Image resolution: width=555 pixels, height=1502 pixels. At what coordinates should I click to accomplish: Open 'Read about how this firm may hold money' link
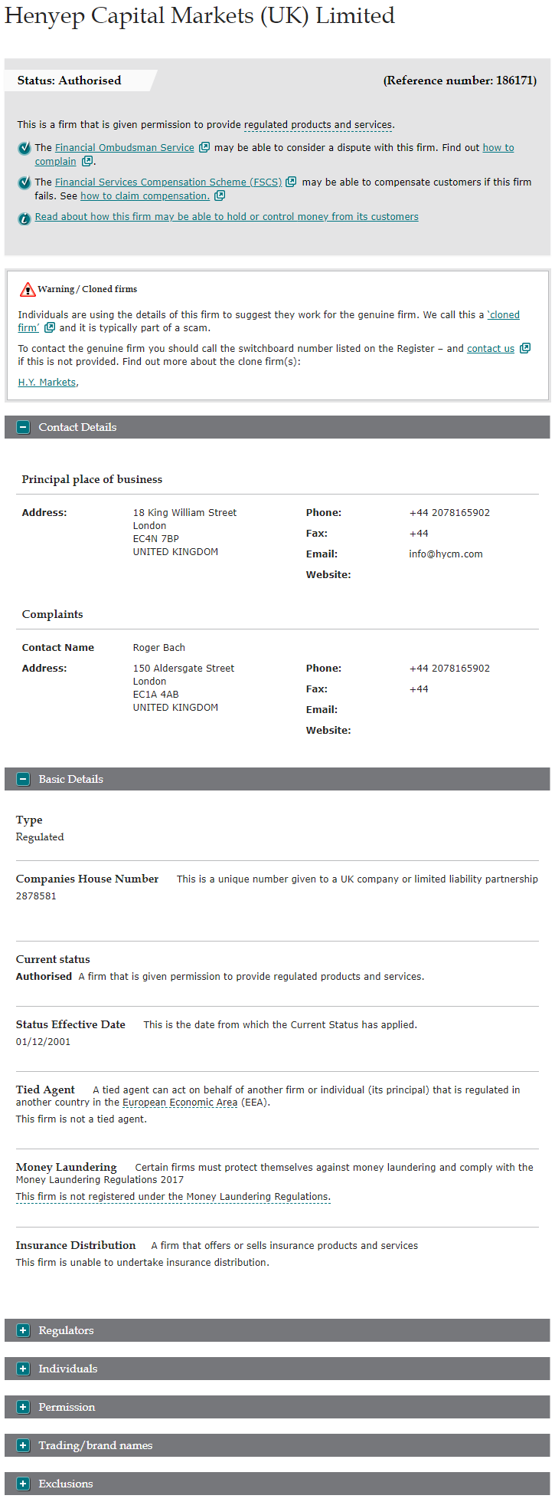click(227, 217)
